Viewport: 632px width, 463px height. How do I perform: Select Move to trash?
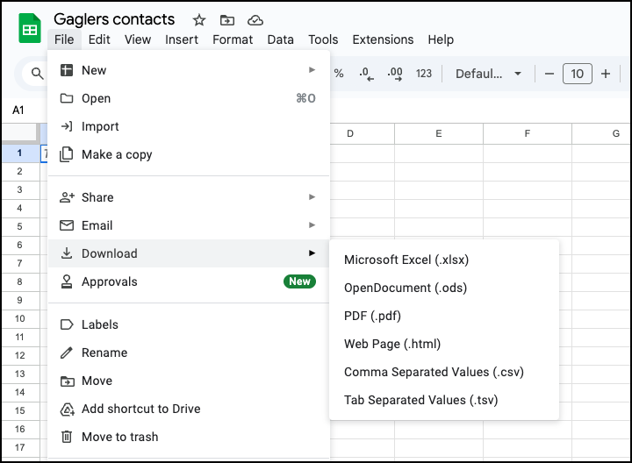(189, 437)
